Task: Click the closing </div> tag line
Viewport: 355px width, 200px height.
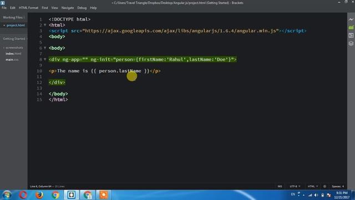Action: (57, 82)
